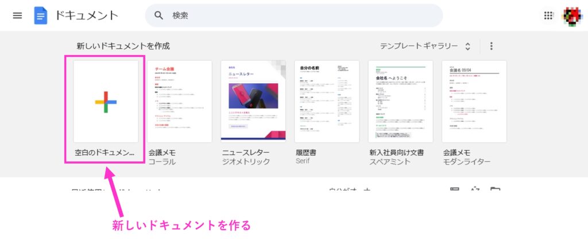
Task: Create a blank document with plus thumbnail
Action: coord(106,102)
